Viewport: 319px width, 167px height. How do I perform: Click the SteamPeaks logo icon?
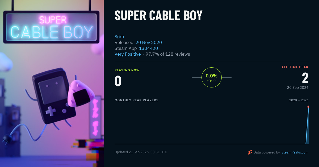[x=250, y=152]
